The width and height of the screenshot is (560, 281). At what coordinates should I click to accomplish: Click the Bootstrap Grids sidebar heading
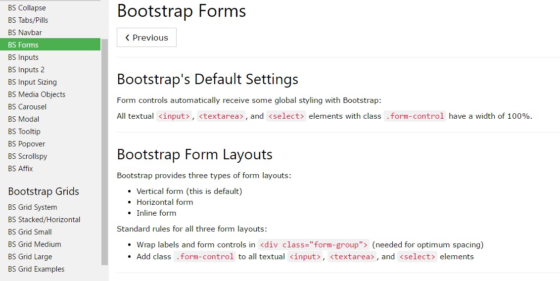pyautogui.click(x=44, y=191)
